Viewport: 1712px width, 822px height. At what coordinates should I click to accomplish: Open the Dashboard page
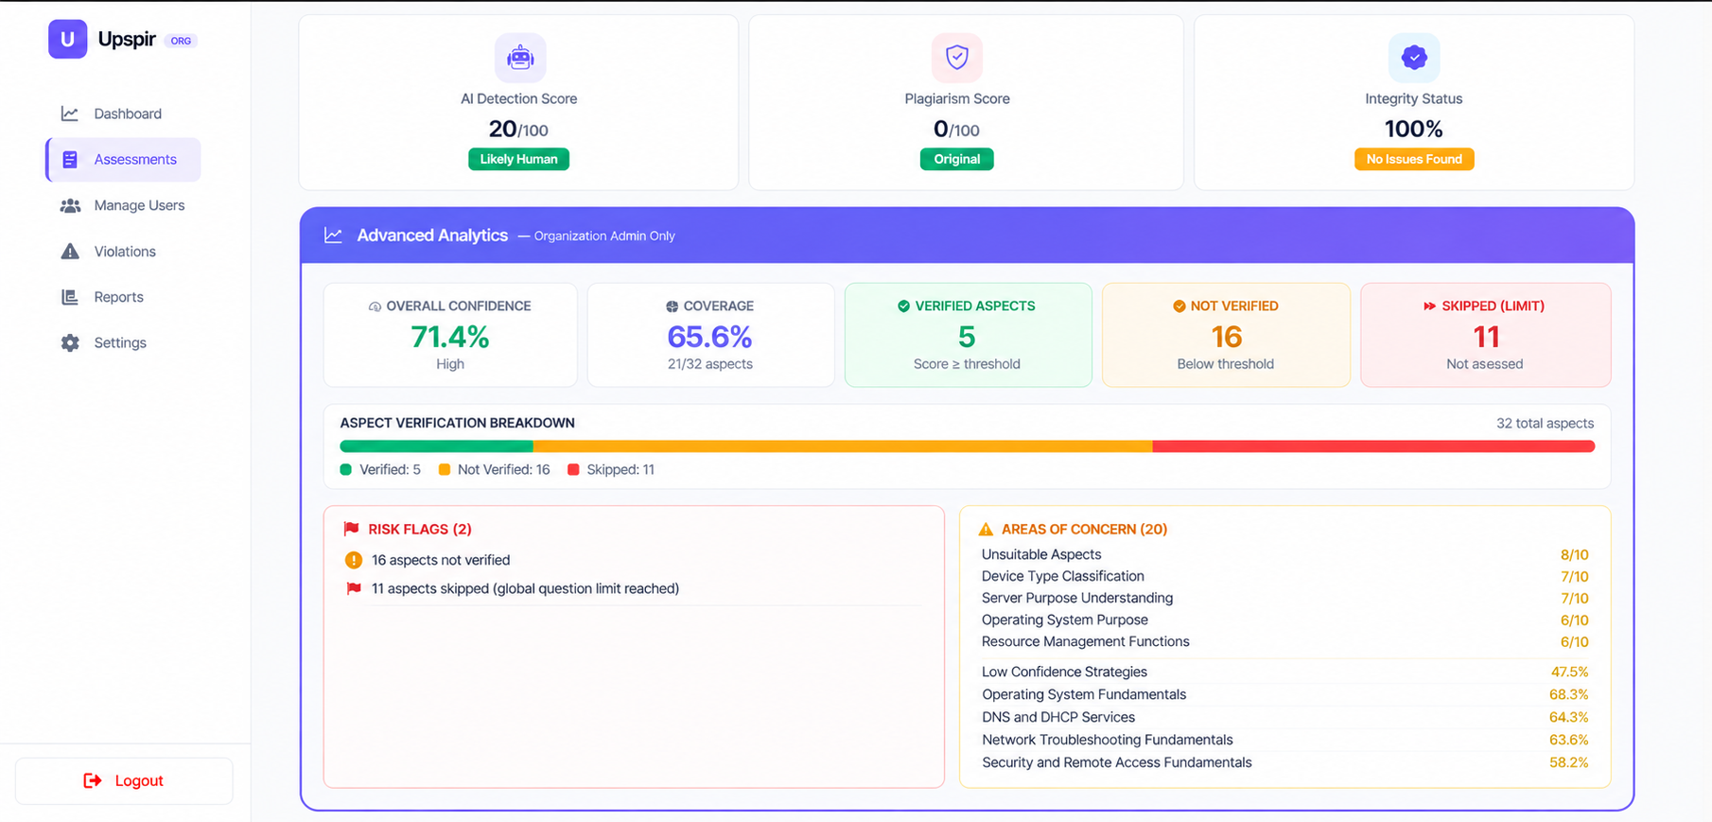point(123,114)
